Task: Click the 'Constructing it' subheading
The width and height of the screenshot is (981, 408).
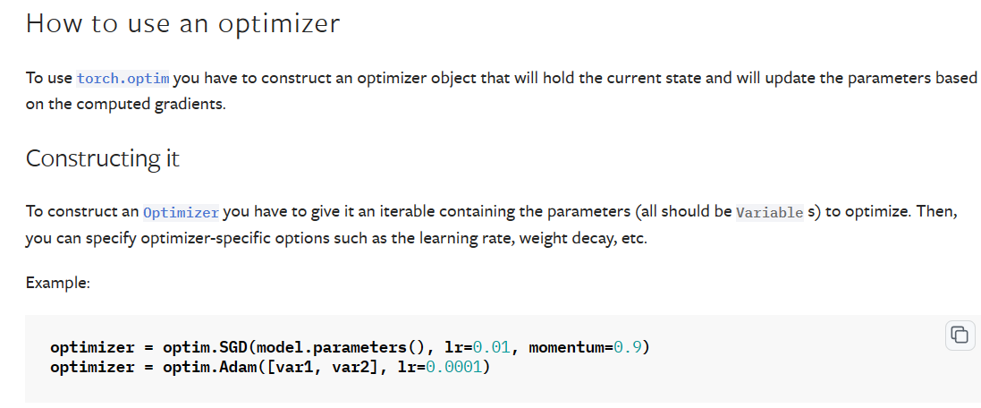Action: [x=102, y=158]
